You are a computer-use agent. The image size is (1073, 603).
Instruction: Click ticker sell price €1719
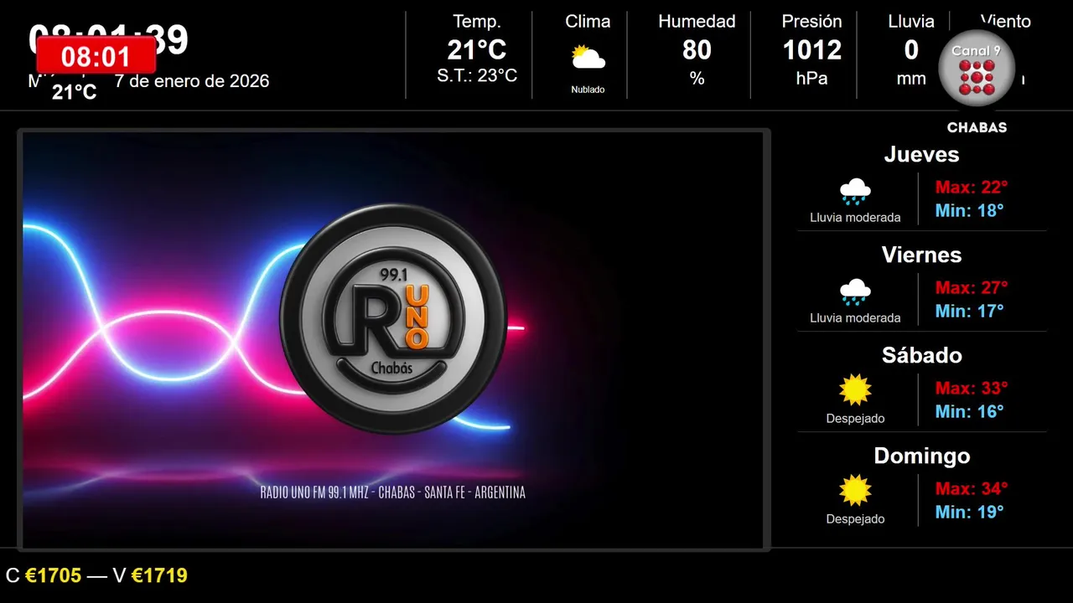[159, 575]
